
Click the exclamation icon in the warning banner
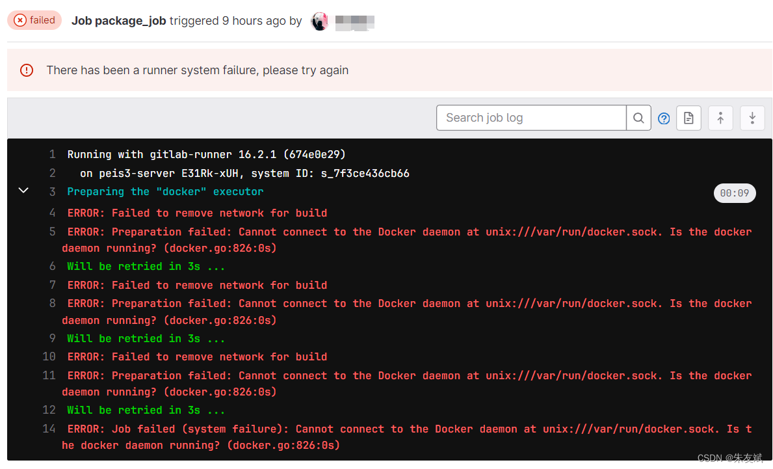(26, 70)
